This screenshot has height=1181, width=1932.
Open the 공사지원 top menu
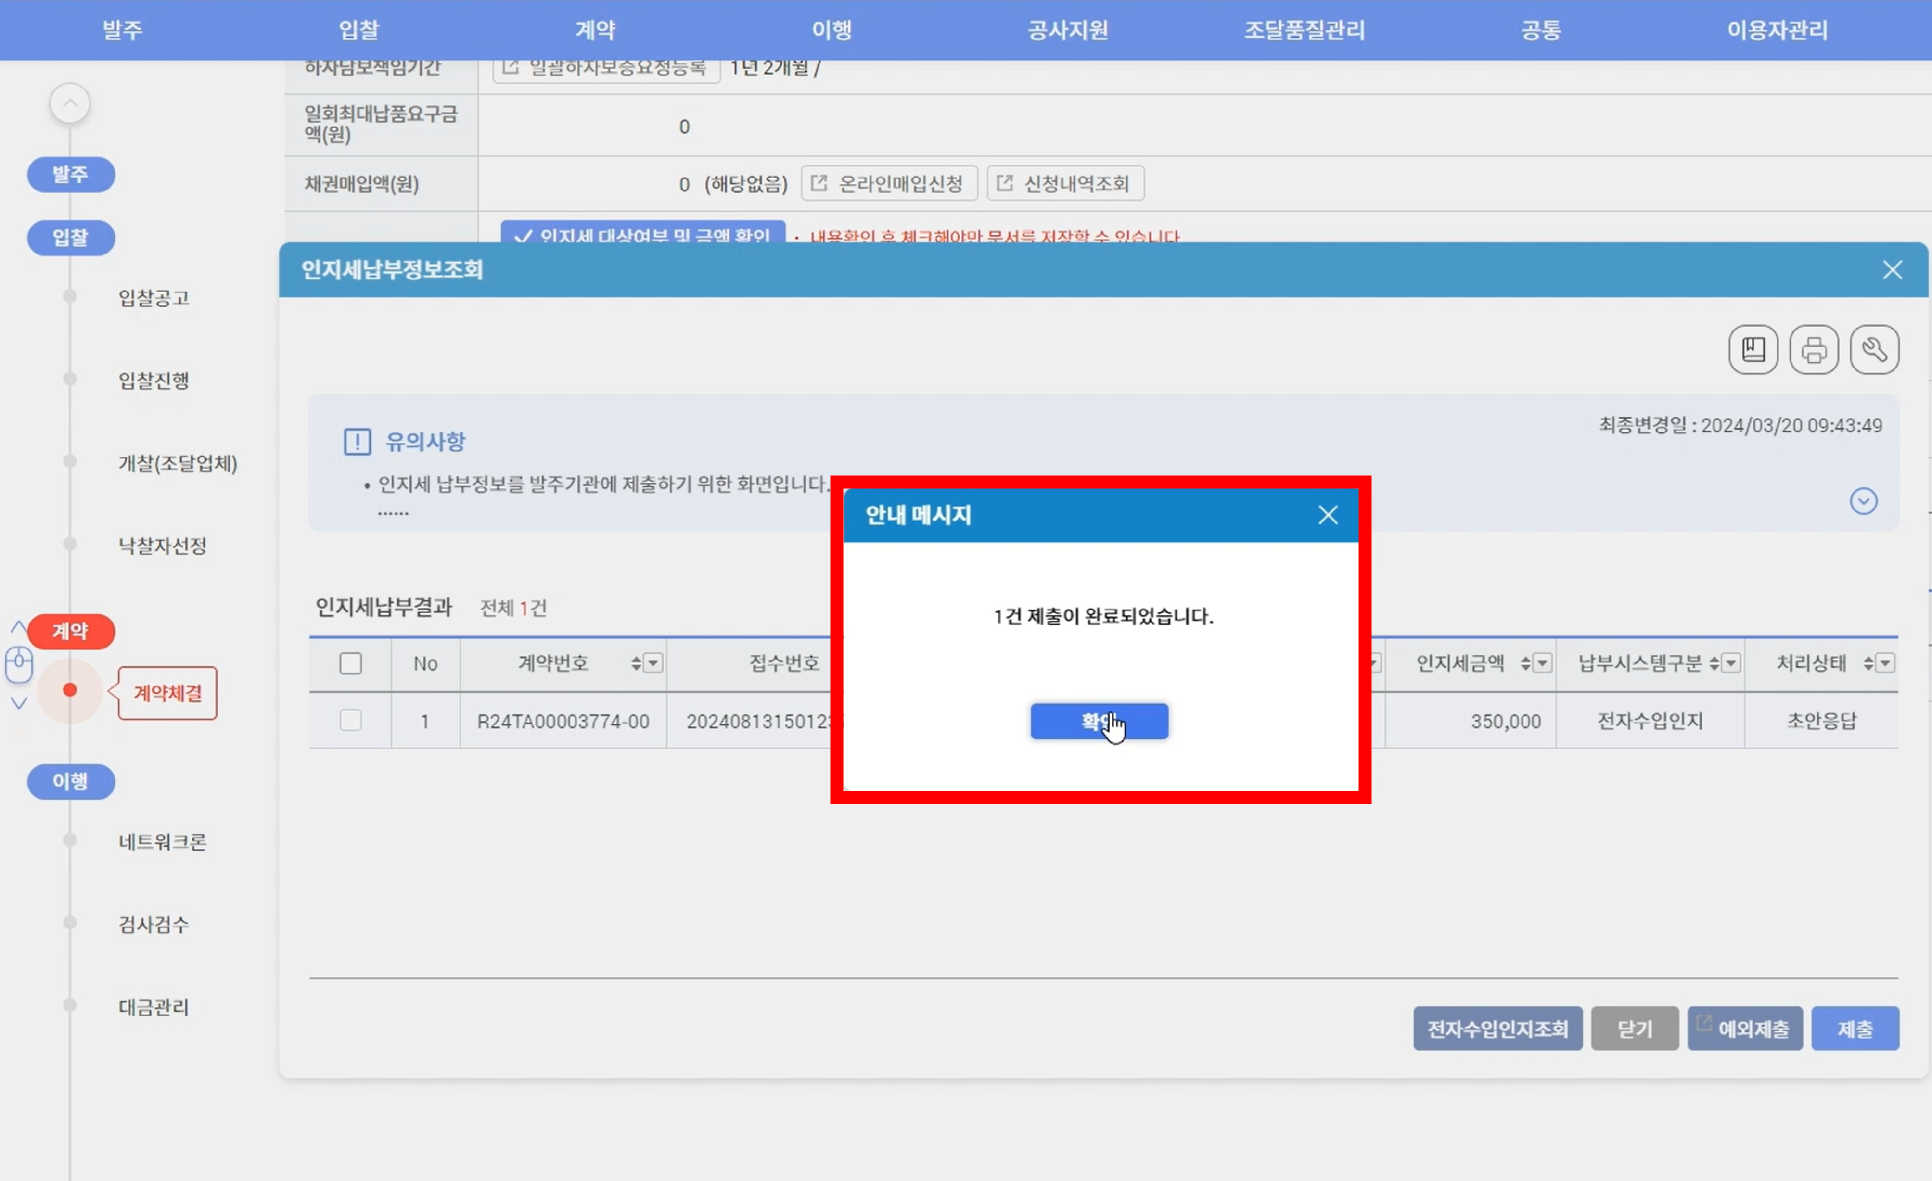pos(1068,30)
